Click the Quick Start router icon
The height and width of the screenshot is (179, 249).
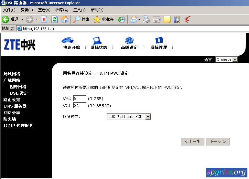(x=67, y=41)
